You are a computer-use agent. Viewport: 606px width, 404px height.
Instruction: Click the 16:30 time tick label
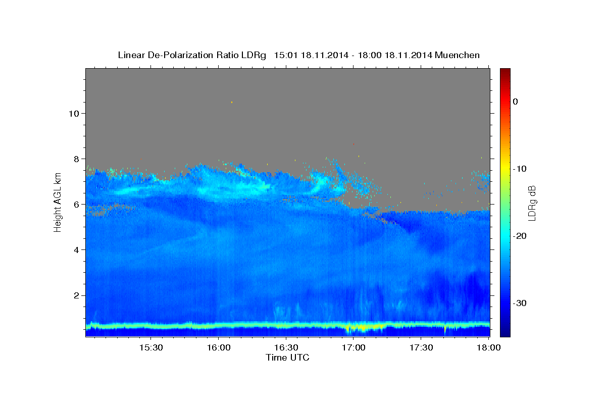(286, 347)
